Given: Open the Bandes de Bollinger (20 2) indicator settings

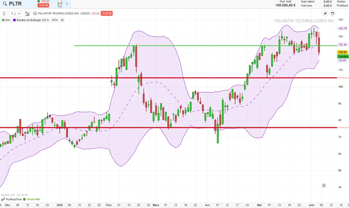Looking at the screenshot, I should (x=31, y=20).
